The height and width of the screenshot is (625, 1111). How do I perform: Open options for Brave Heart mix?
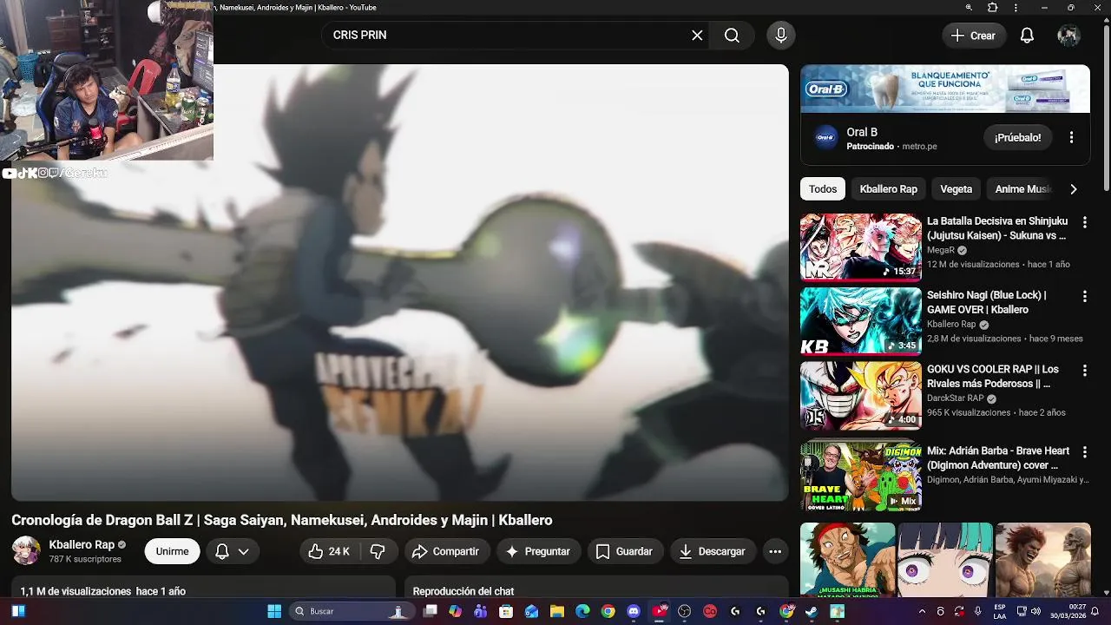pyautogui.click(x=1084, y=452)
